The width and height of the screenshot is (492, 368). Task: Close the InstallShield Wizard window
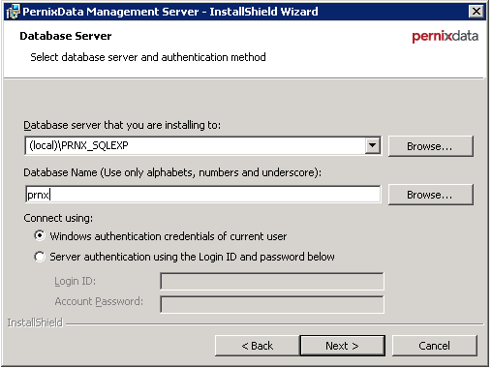coord(476,12)
